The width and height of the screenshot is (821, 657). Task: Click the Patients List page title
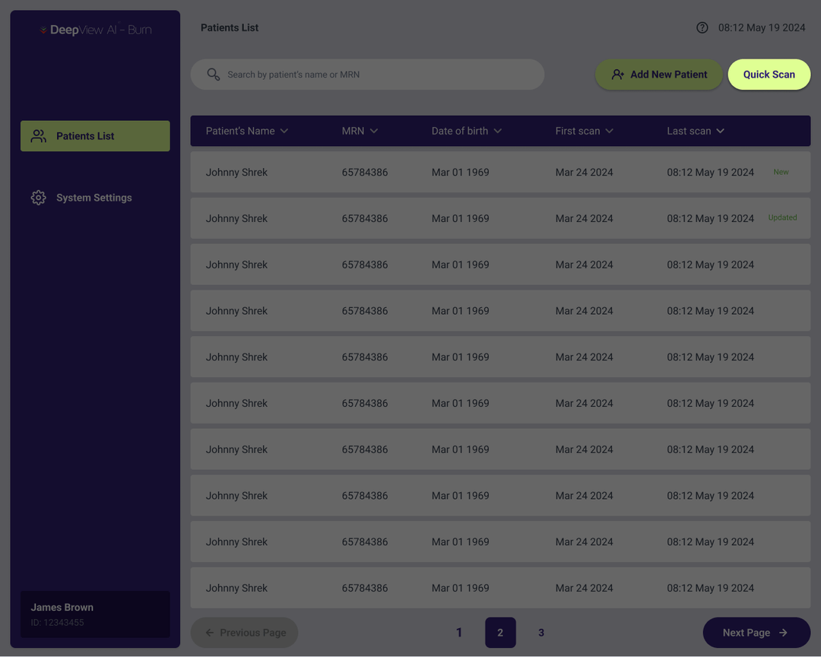(x=230, y=28)
